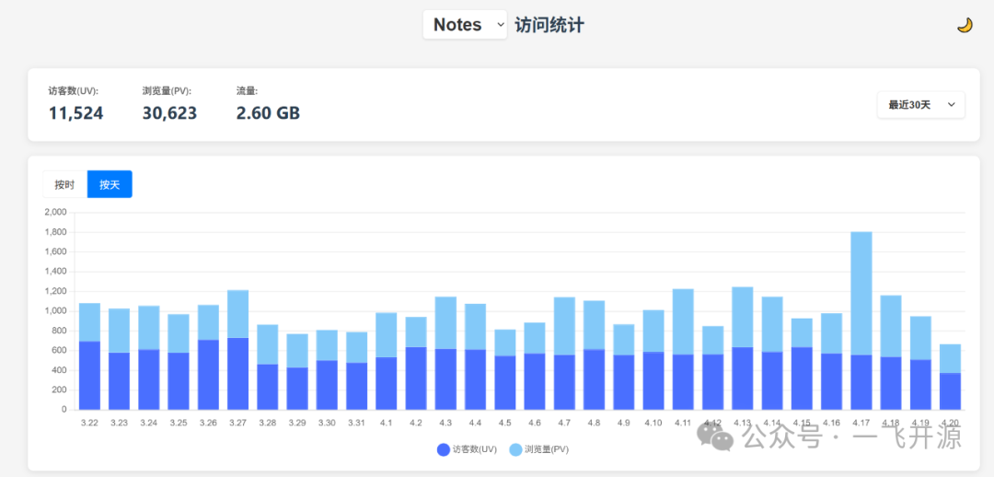This screenshot has width=994, height=477.
Task: Click the 3.24 x-axis date label
Action: [149, 423]
